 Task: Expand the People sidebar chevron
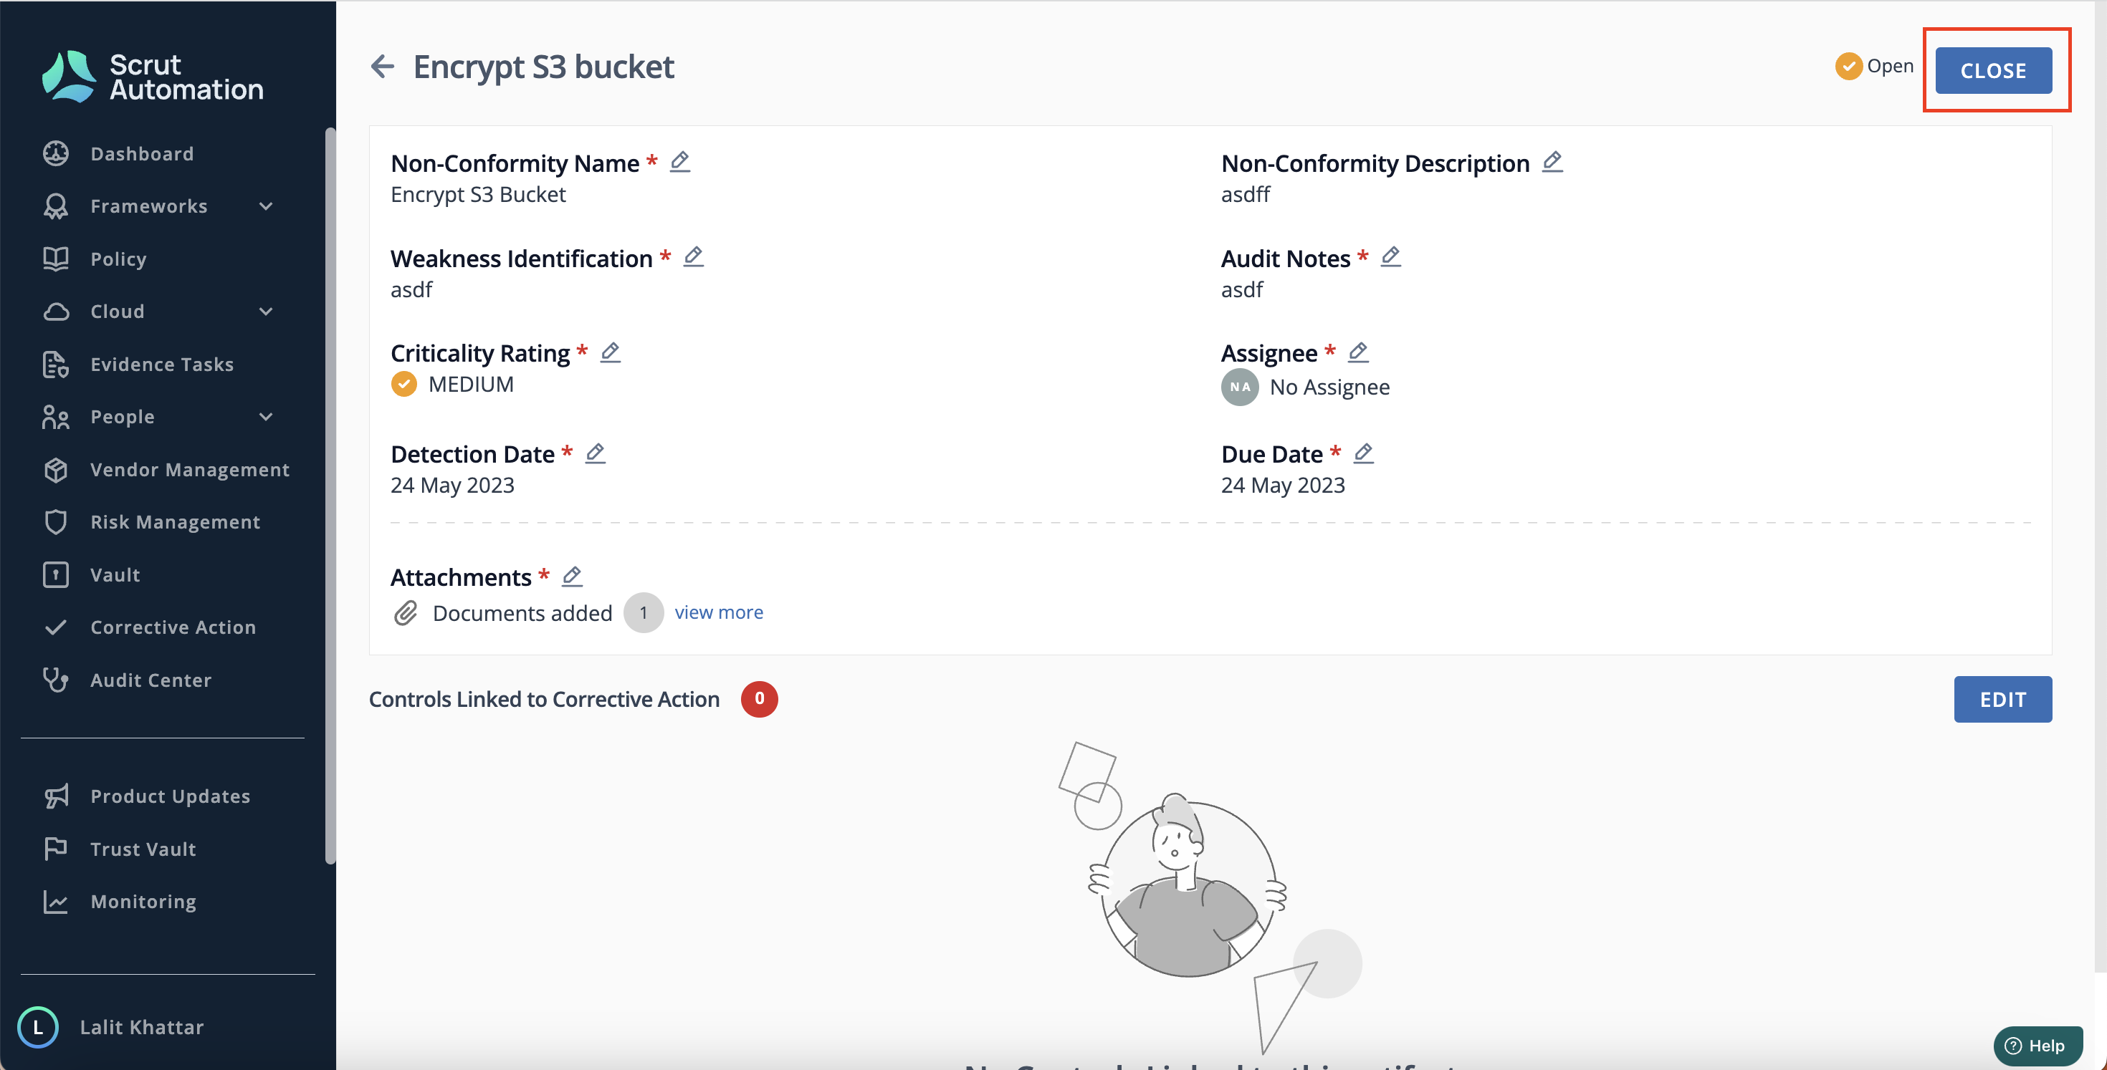pyautogui.click(x=266, y=417)
